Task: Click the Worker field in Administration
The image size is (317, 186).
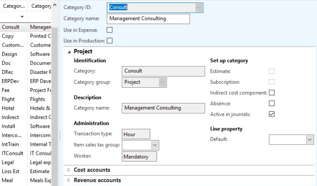Action: [140, 156]
